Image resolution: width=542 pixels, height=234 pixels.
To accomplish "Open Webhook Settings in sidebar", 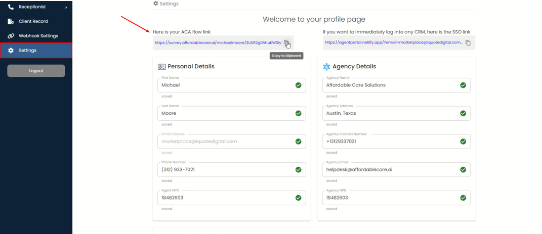I will (36, 36).
